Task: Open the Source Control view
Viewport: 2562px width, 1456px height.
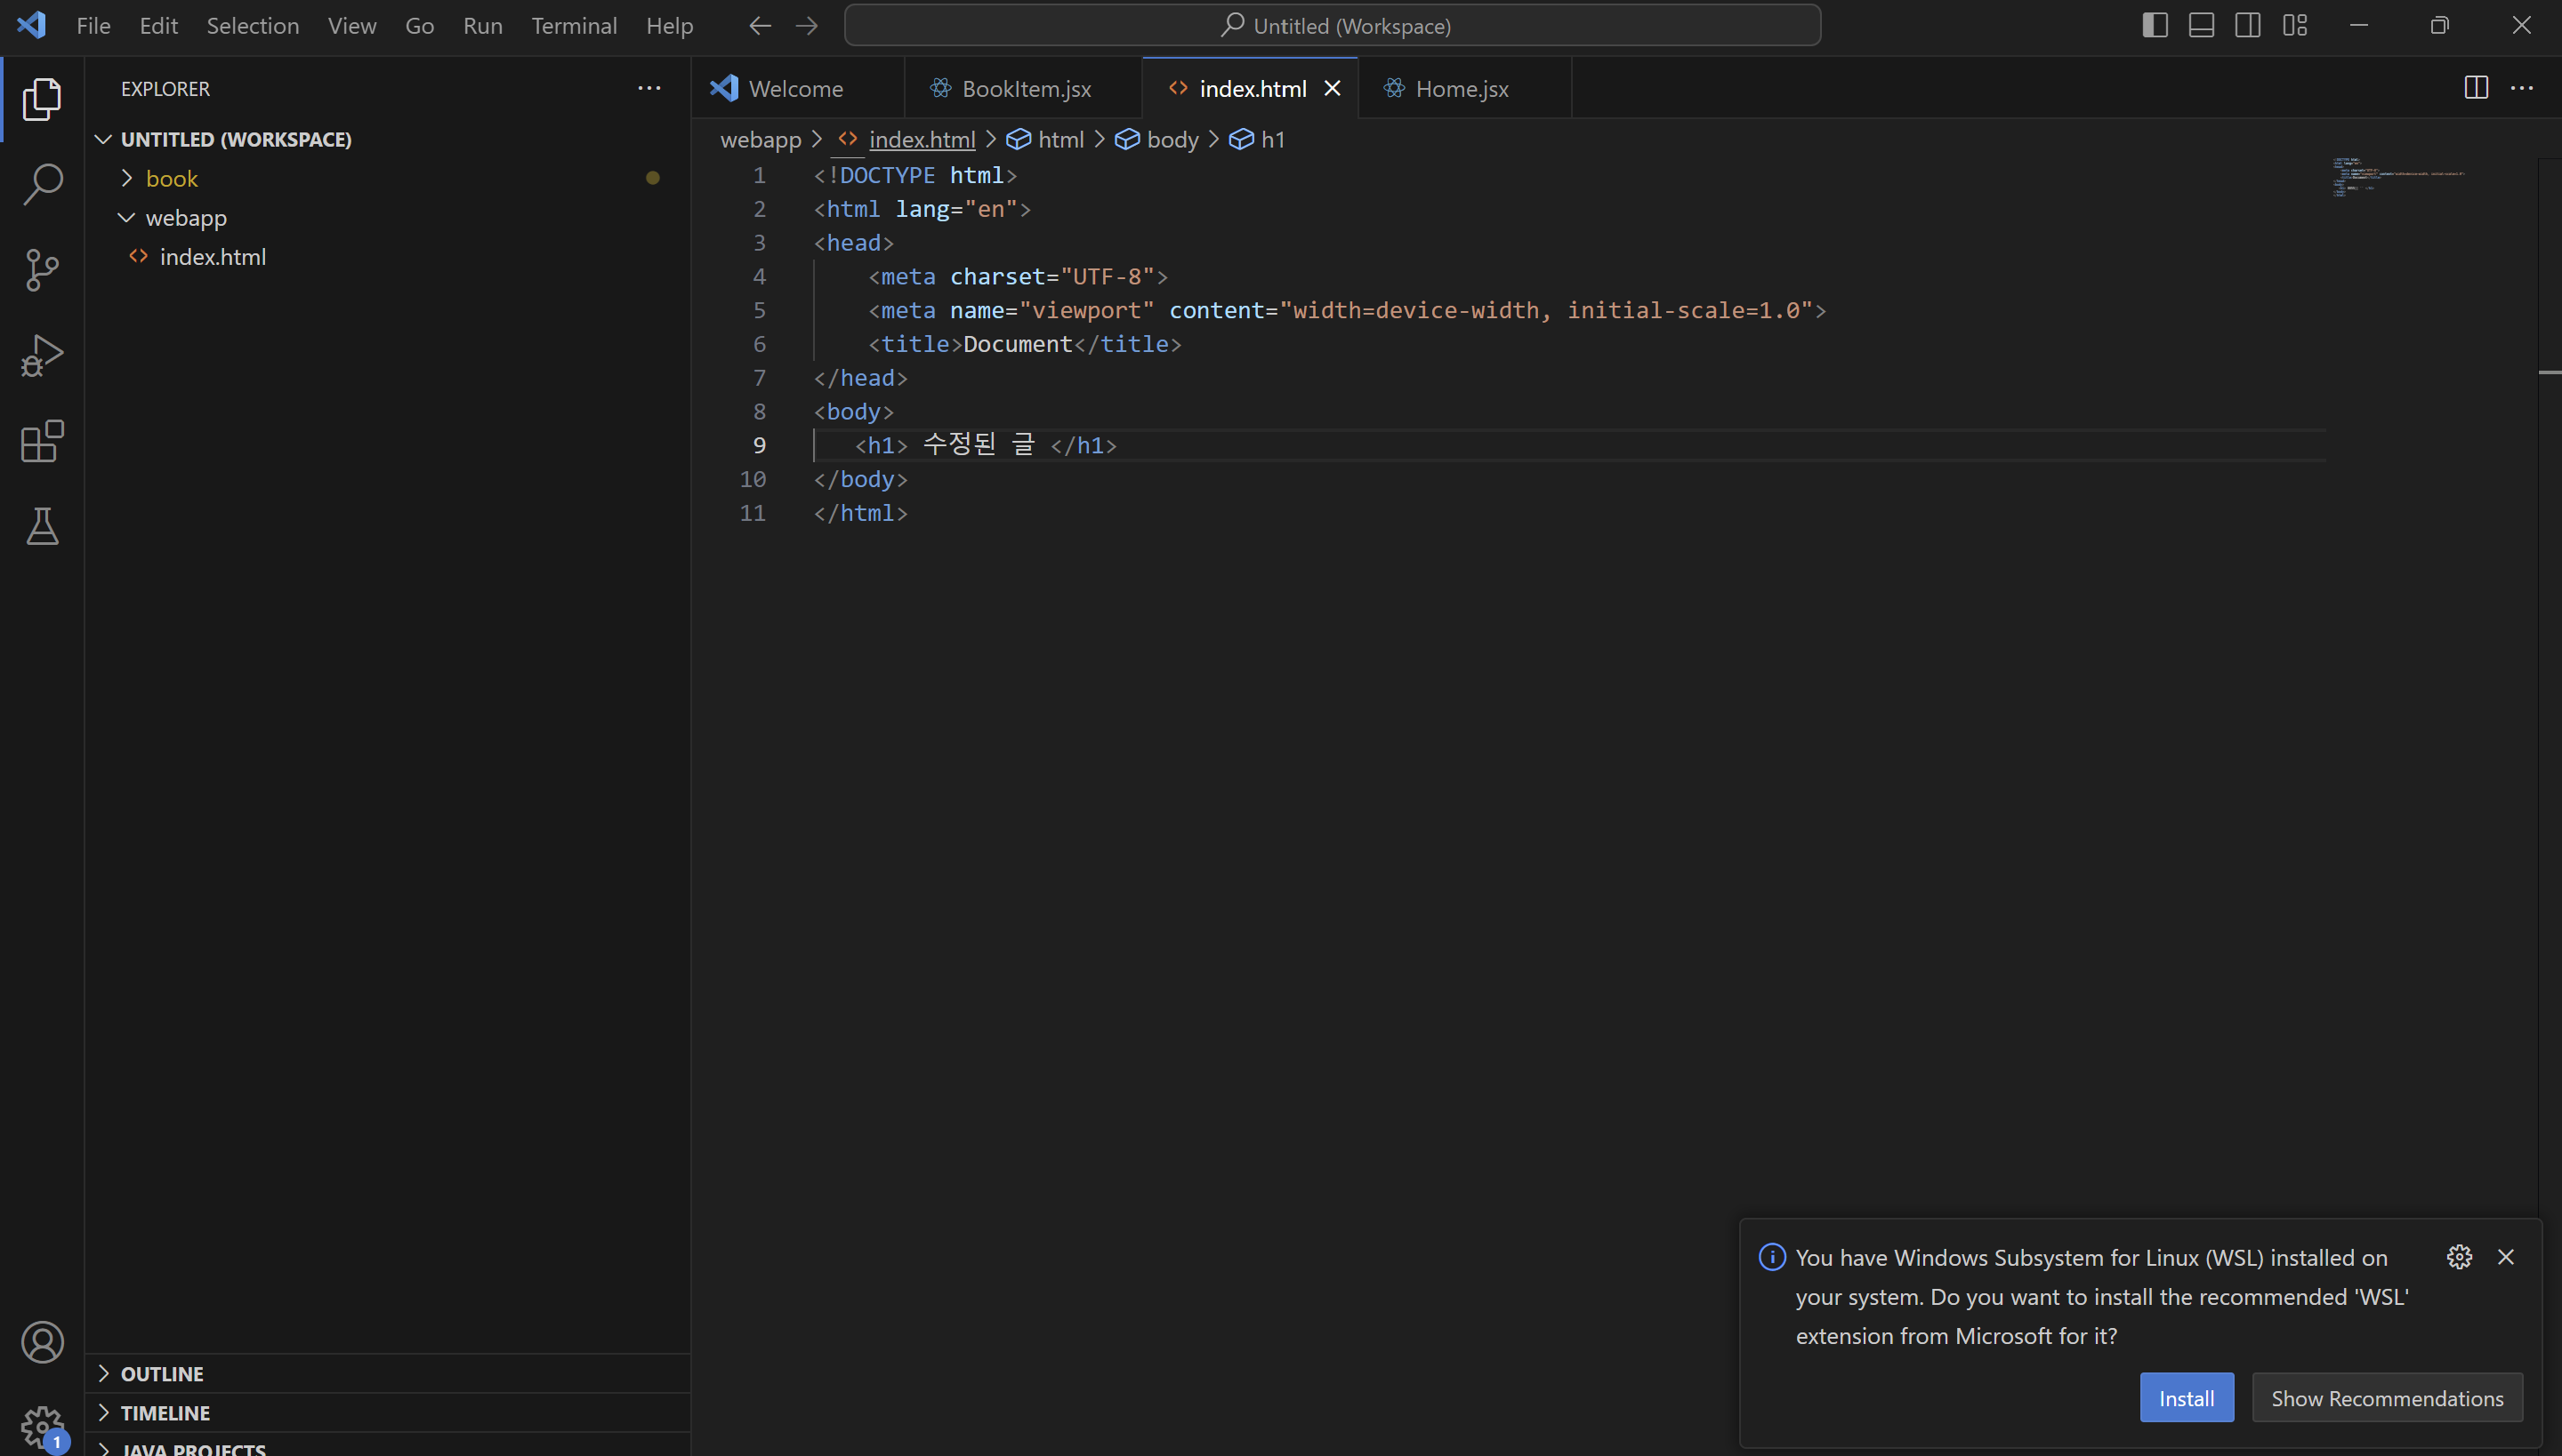Action: pyautogui.click(x=42, y=270)
